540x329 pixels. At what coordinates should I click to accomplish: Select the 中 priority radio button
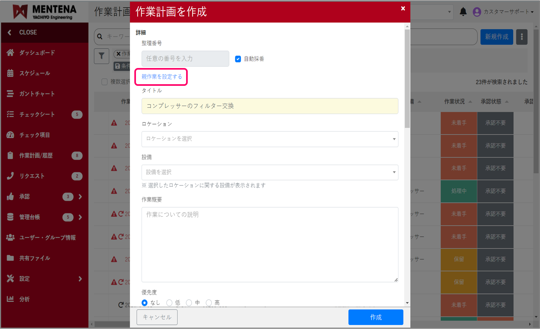point(189,303)
